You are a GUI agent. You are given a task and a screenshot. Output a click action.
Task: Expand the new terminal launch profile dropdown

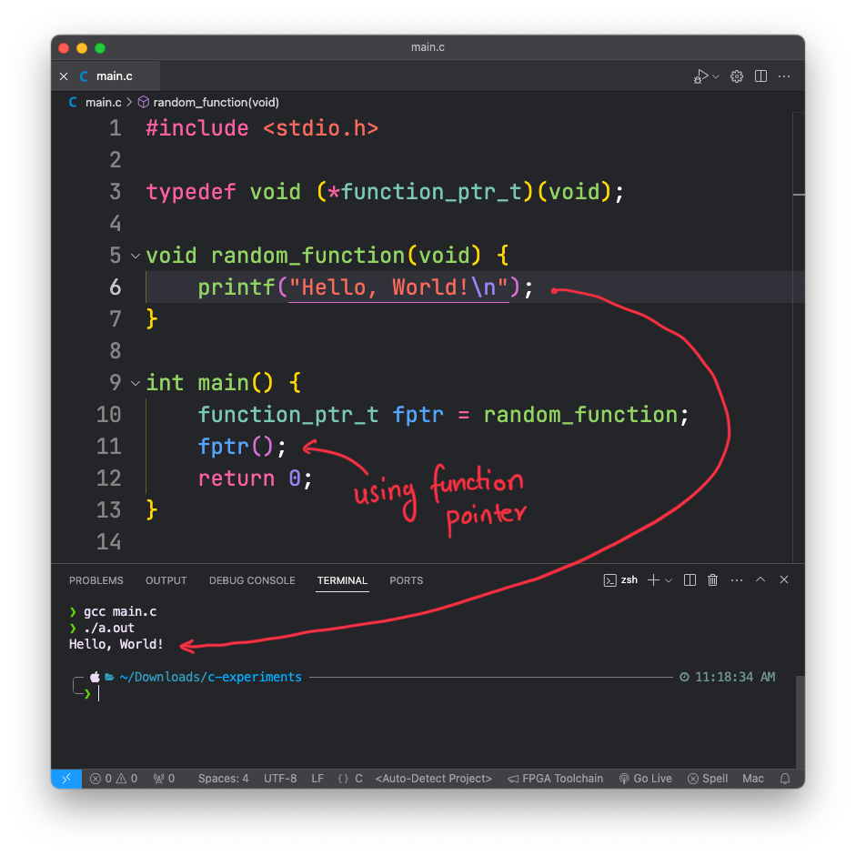(x=669, y=580)
